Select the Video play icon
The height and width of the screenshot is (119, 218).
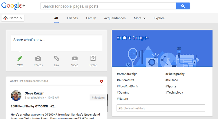tap(75, 58)
